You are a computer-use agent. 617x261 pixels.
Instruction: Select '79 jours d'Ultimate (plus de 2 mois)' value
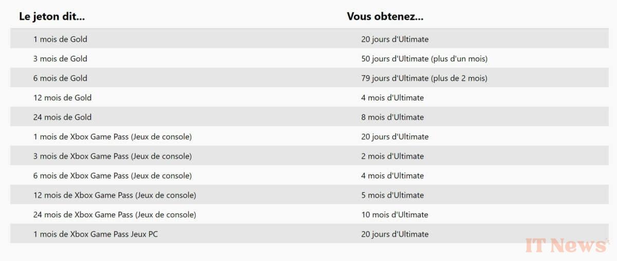point(424,78)
